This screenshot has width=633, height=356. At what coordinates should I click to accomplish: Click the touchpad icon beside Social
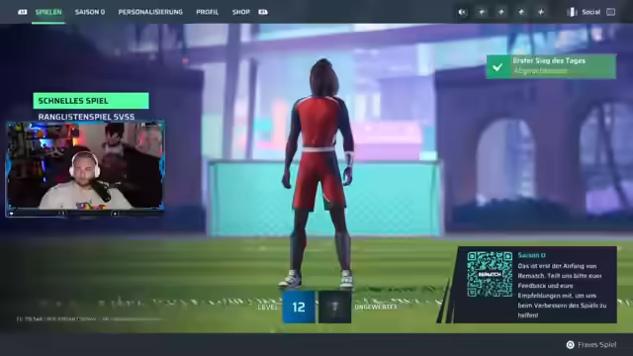click(x=611, y=12)
